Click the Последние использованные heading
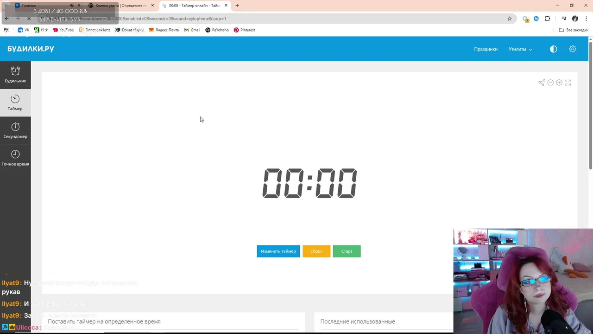This screenshot has width=593, height=334. [x=358, y=321]
